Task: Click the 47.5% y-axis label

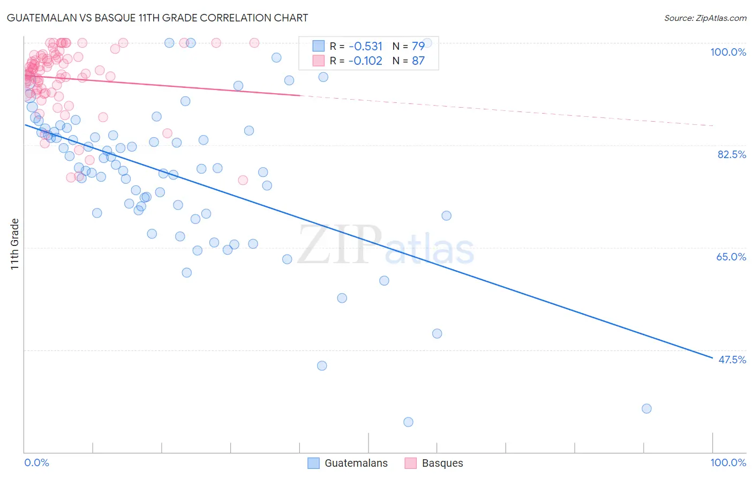Action: click(x=732, y=360)
